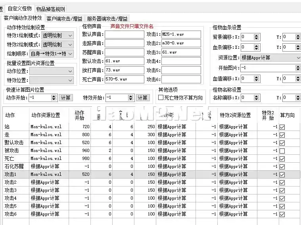Open the 特效1绘制模式 dropdown
The width and height of the screenshot is (301, 225).
(58, 36)
